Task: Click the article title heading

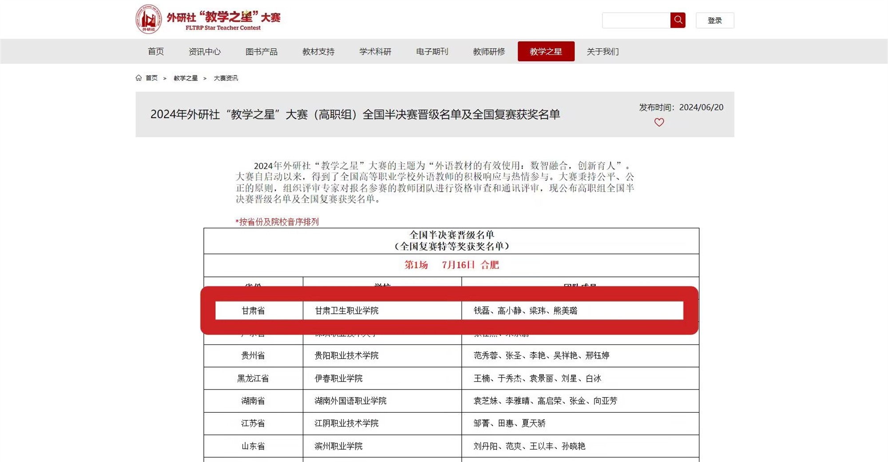Action: [x=355, y=114]
